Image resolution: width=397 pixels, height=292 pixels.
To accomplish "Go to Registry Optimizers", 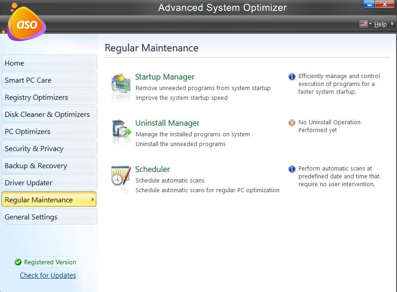I will click(x=49, y=97).
